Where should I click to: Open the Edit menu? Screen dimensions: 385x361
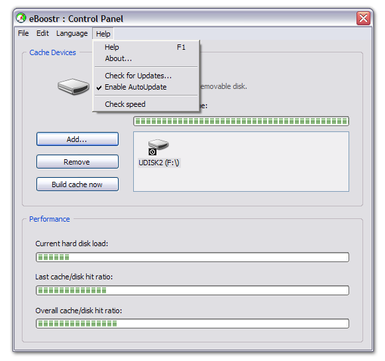42,33
